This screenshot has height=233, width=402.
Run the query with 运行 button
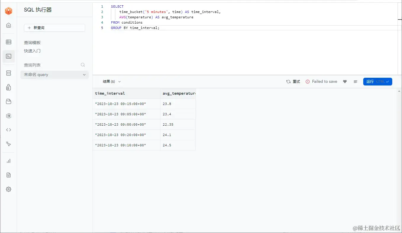[x=377, y=82]
